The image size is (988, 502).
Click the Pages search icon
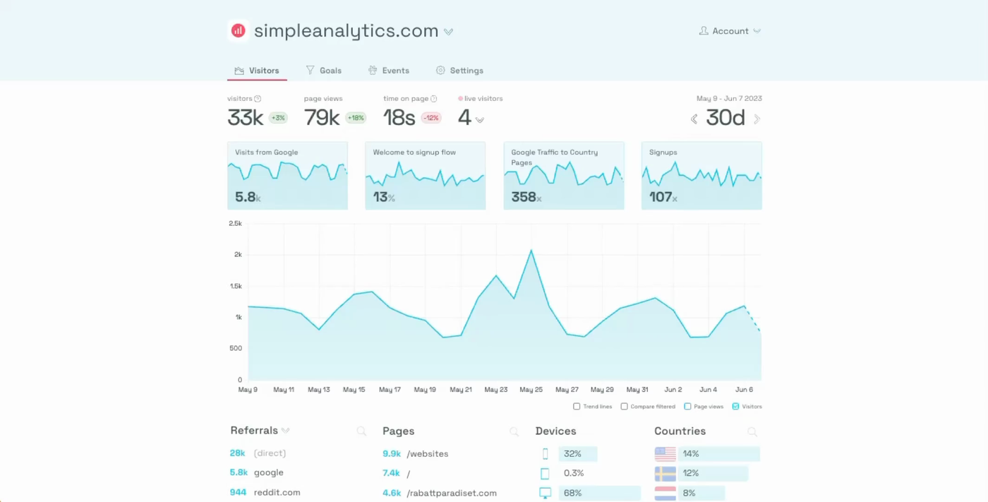[x=514, y=431]
